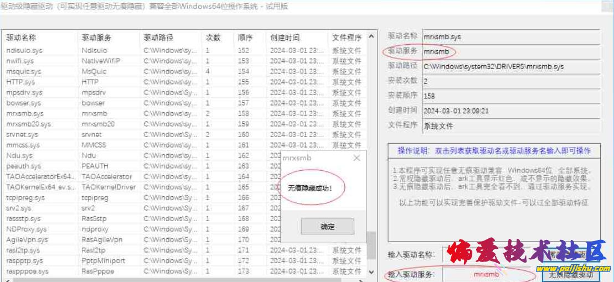The height and width of the screenshot is (282, 614).
Task: Click the 确定 button in the dialog
Action: point(327,226)
